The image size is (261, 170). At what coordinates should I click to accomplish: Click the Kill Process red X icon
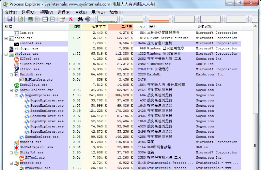(x=70, y=19)
